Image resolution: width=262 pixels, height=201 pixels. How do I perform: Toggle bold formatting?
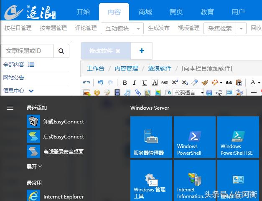125,83
